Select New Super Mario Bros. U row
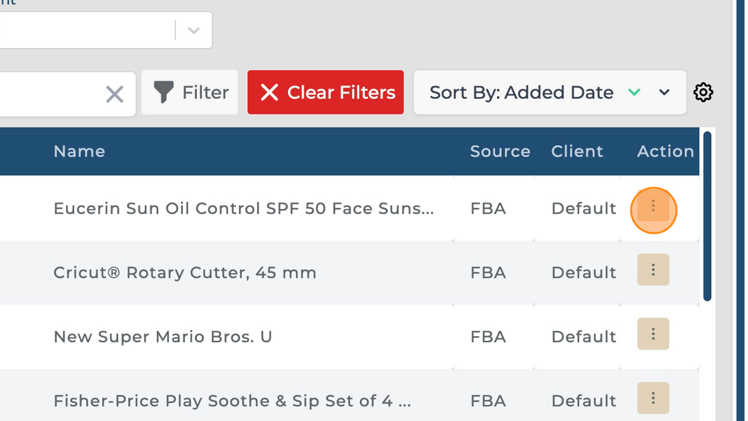Screen dimensions: 748x421 click(163, 337)
